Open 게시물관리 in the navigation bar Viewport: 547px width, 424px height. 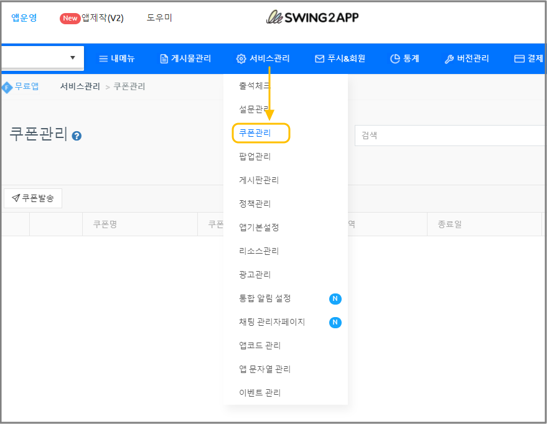[185, 59]
